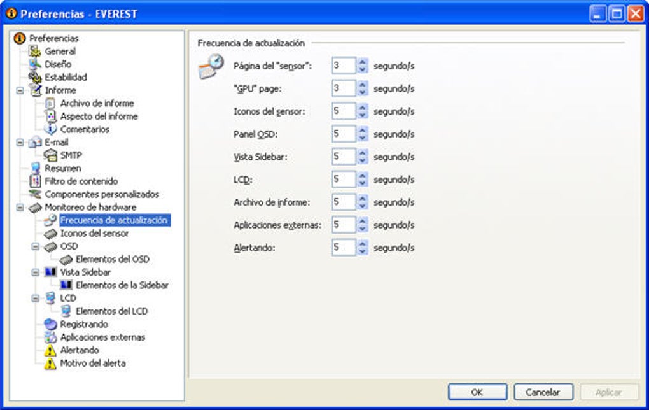The width and height of the screenshot is (649, 410).
Task: Select the Alertando warning icon
Action: point(50,350)
